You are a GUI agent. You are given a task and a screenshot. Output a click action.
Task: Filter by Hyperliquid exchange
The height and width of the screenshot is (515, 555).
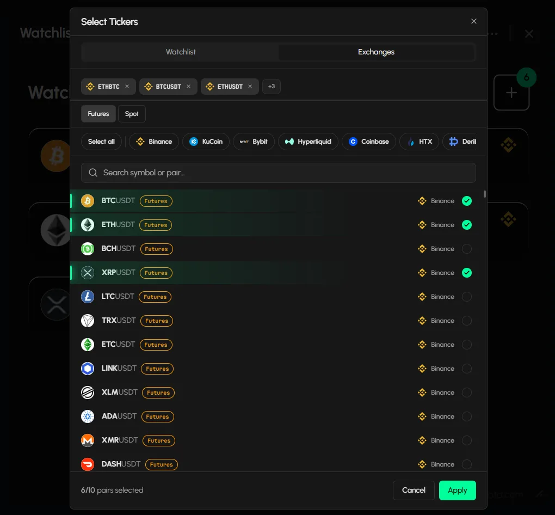pos(309,142)
